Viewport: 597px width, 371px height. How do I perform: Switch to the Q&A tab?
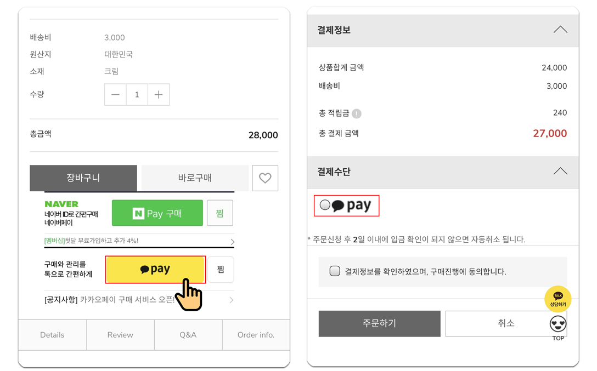point(188,335)
